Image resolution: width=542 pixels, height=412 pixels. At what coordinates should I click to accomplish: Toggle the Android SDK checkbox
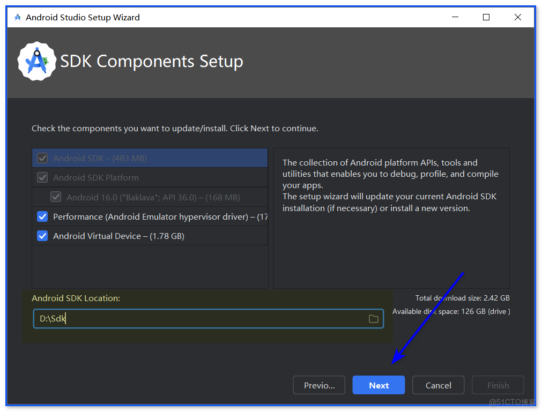42,158
